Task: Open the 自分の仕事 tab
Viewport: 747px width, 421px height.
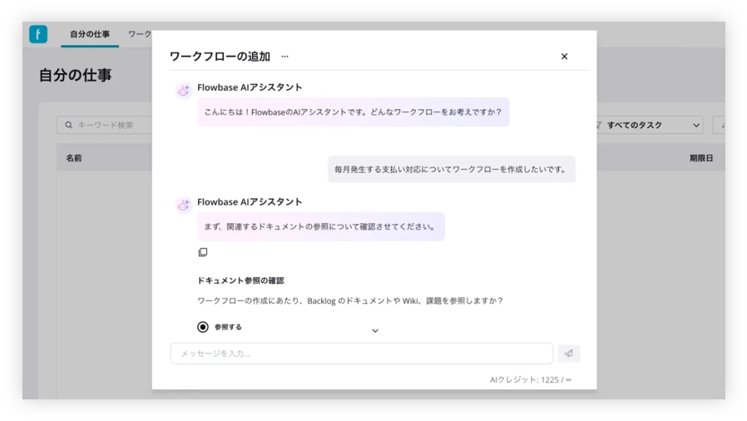Action: click(x=90, y=34)
